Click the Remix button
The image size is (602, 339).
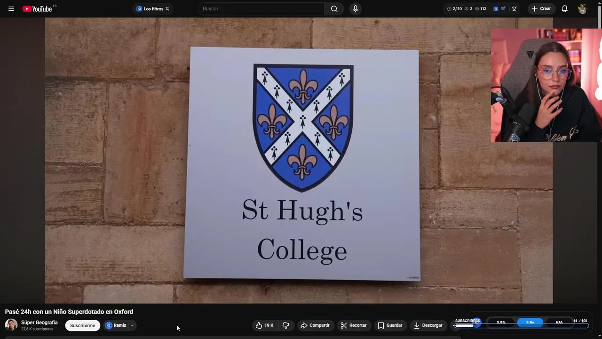116,325
